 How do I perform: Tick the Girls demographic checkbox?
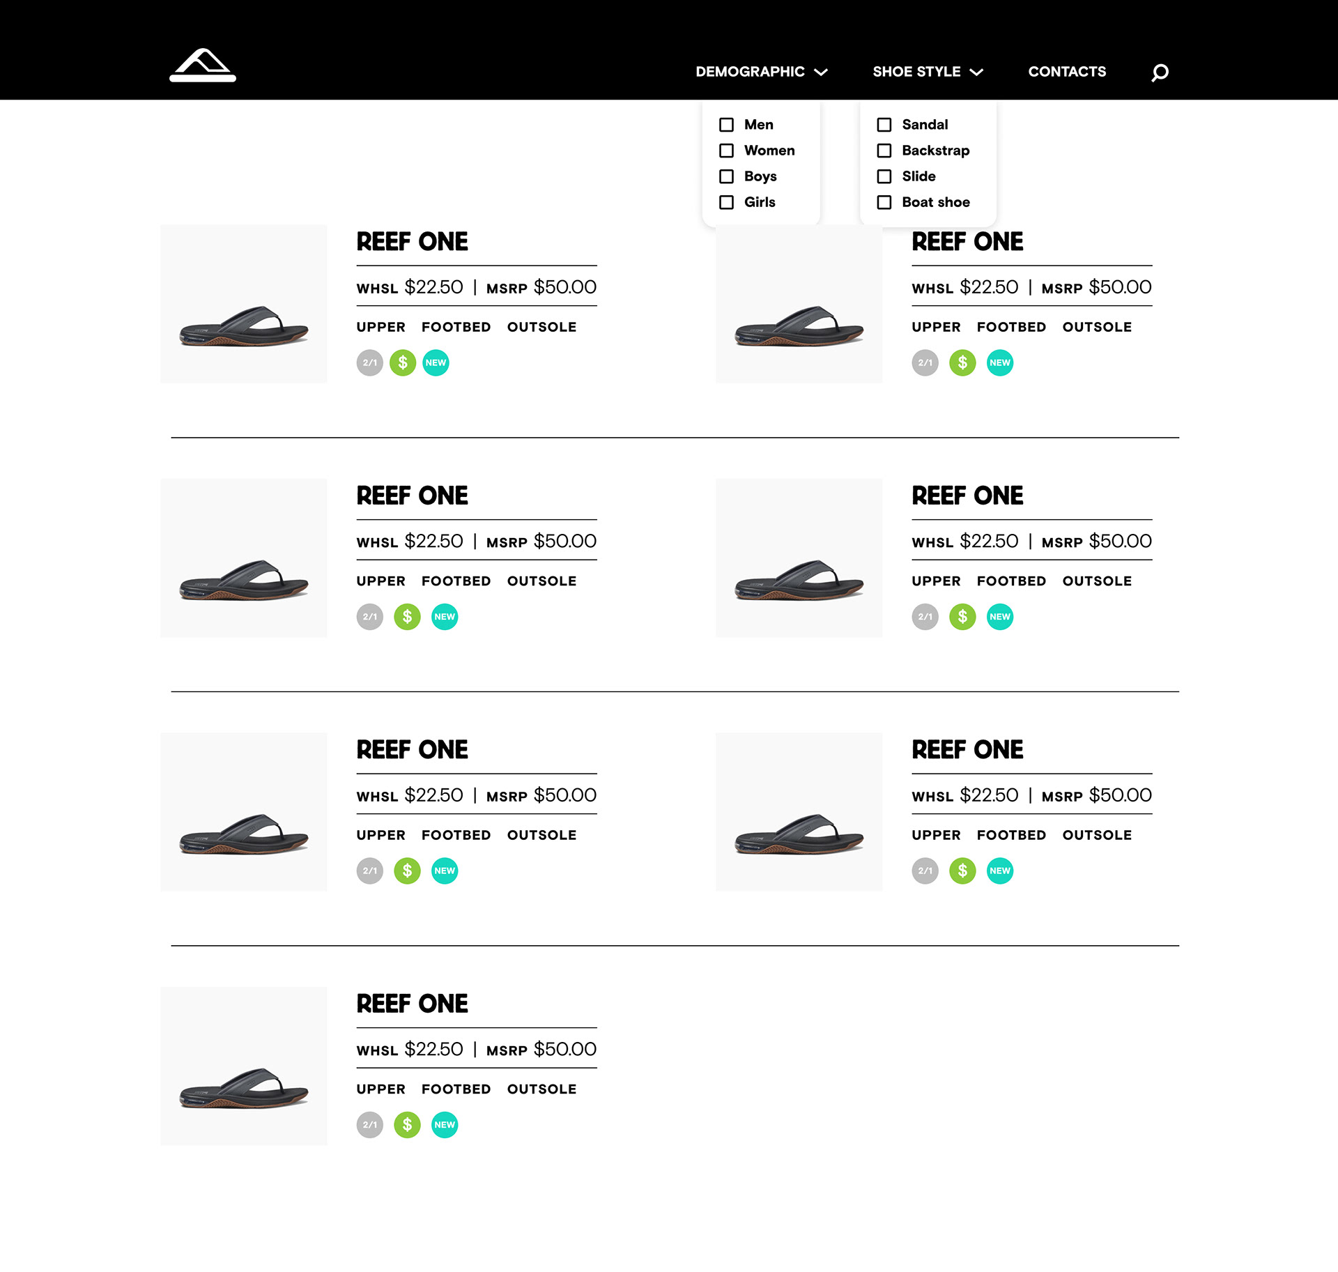(726, 202)
